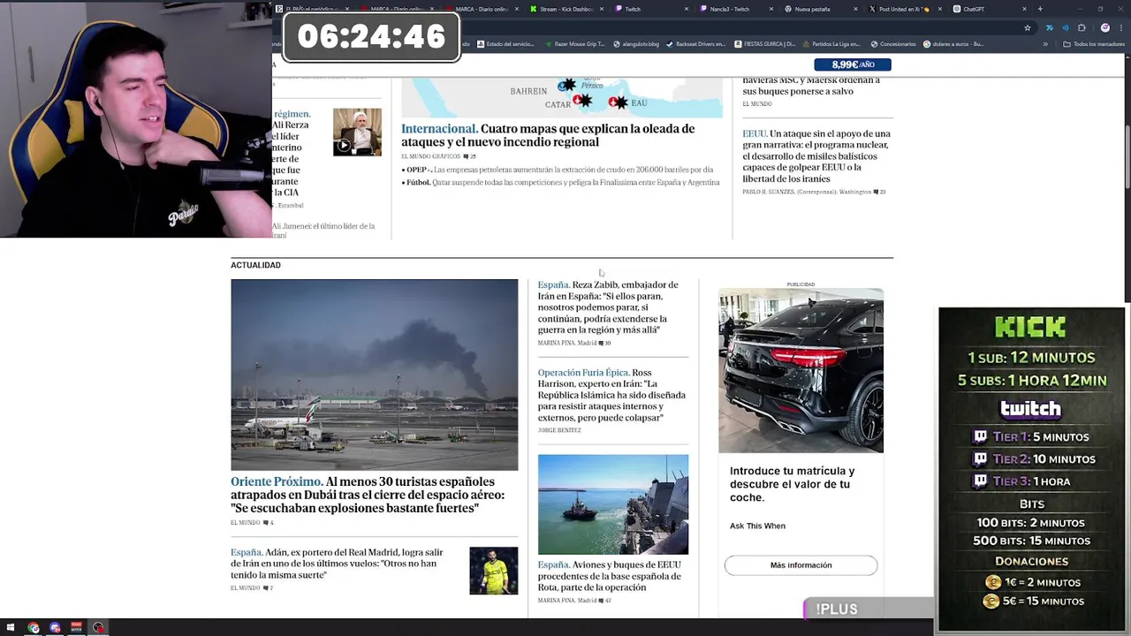1131x636 pixels.
Task: Open the Chrome extensions puzzle icon
Action: [1082, 27]
